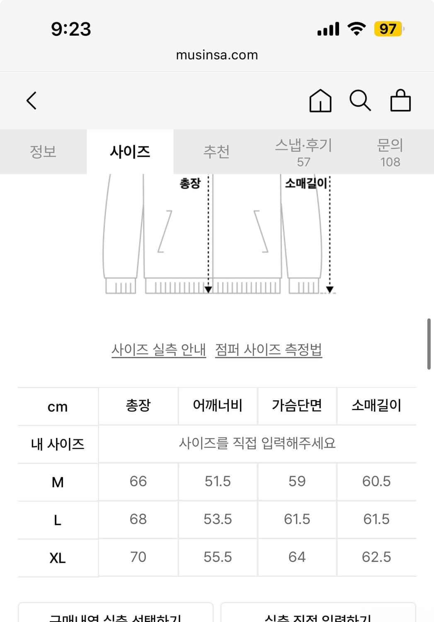Go back using the back arrow
The image size is (434, 622).
(x=32, y=100)
